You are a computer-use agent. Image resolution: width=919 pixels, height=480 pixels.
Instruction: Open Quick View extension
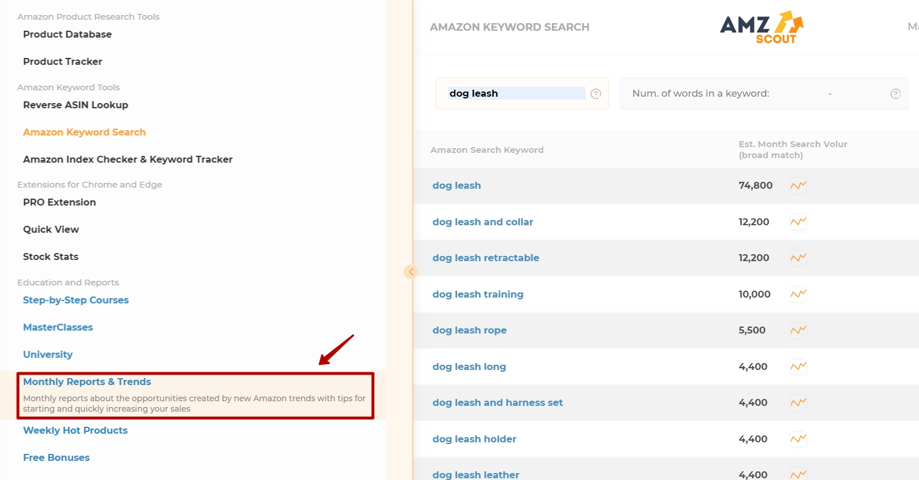[51, 229]
